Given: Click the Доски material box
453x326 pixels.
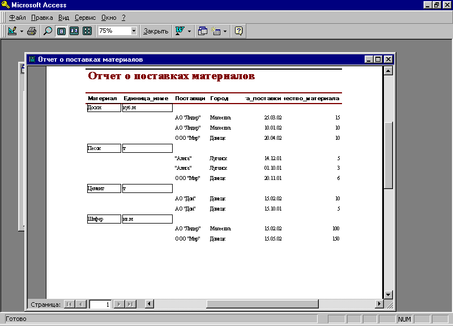Looking at the screenshot, I should (x=104, y=108).
